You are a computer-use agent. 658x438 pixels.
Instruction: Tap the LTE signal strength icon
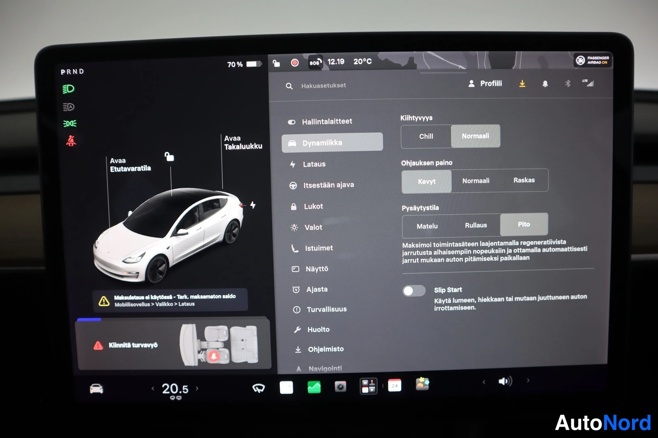[588, 83]
